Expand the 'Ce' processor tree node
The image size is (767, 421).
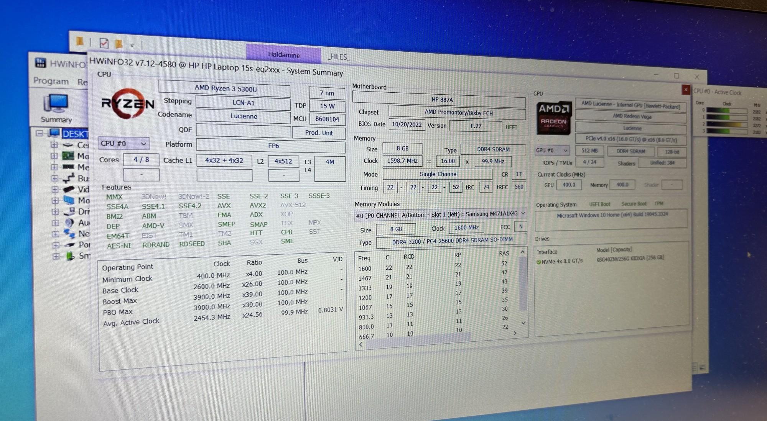[54, 145]
